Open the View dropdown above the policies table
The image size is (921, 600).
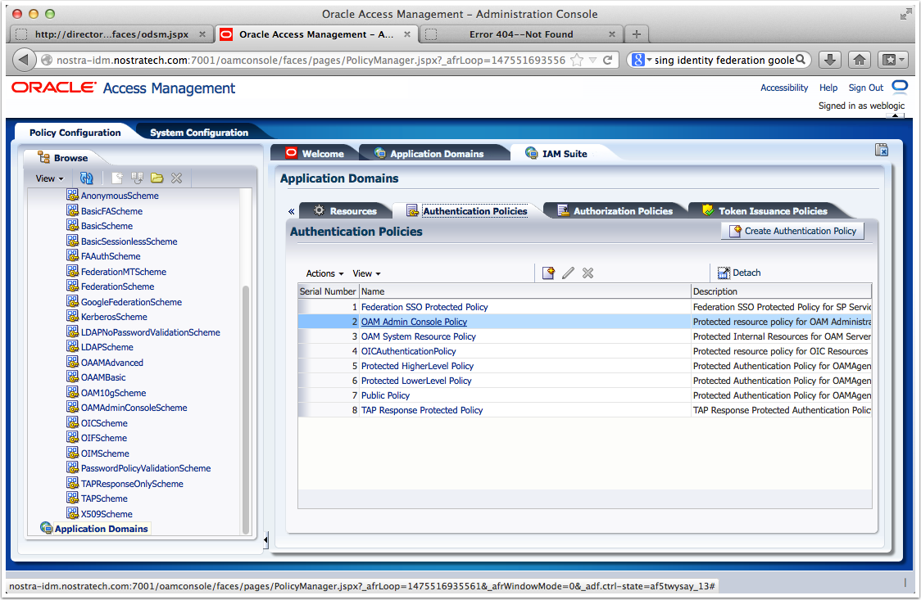[x=366, y=273]
